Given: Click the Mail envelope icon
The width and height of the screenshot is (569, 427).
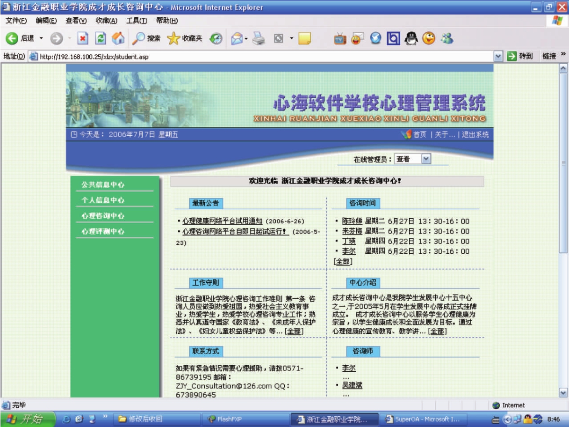Looking at the screenshot, I should pos(238,38).
